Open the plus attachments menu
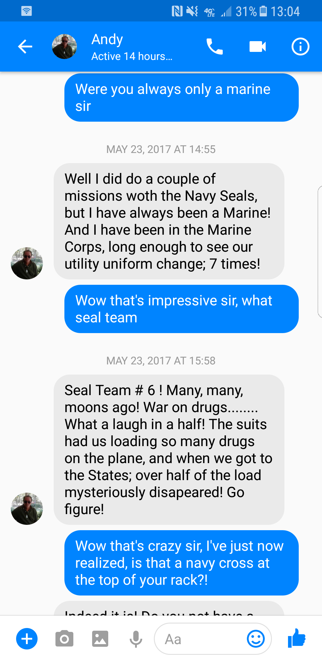This screenshot has height=662, width=322. tap(27, 639)
